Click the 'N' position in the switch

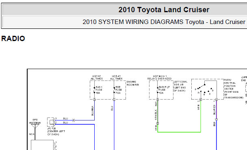pyautogui.click(x=204, y=95)
